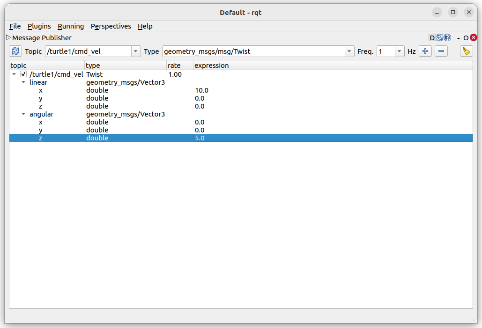Click the 'rate' column header
The height and width of the screenshot is (328, 482).
coord(180,66)
